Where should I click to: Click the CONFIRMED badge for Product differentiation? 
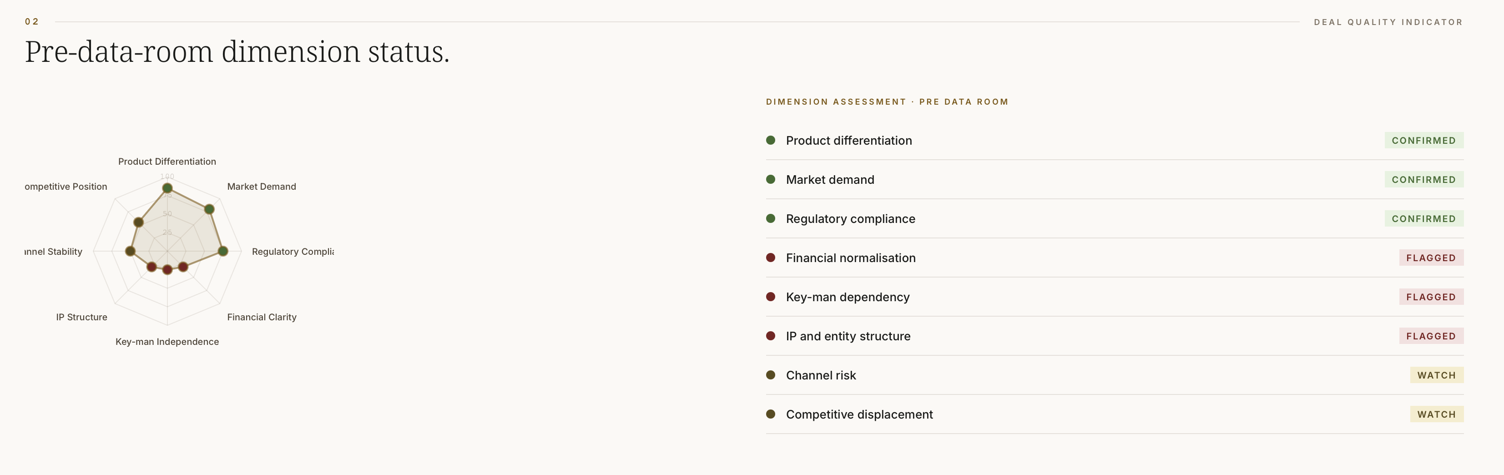tap(1423, 140)
